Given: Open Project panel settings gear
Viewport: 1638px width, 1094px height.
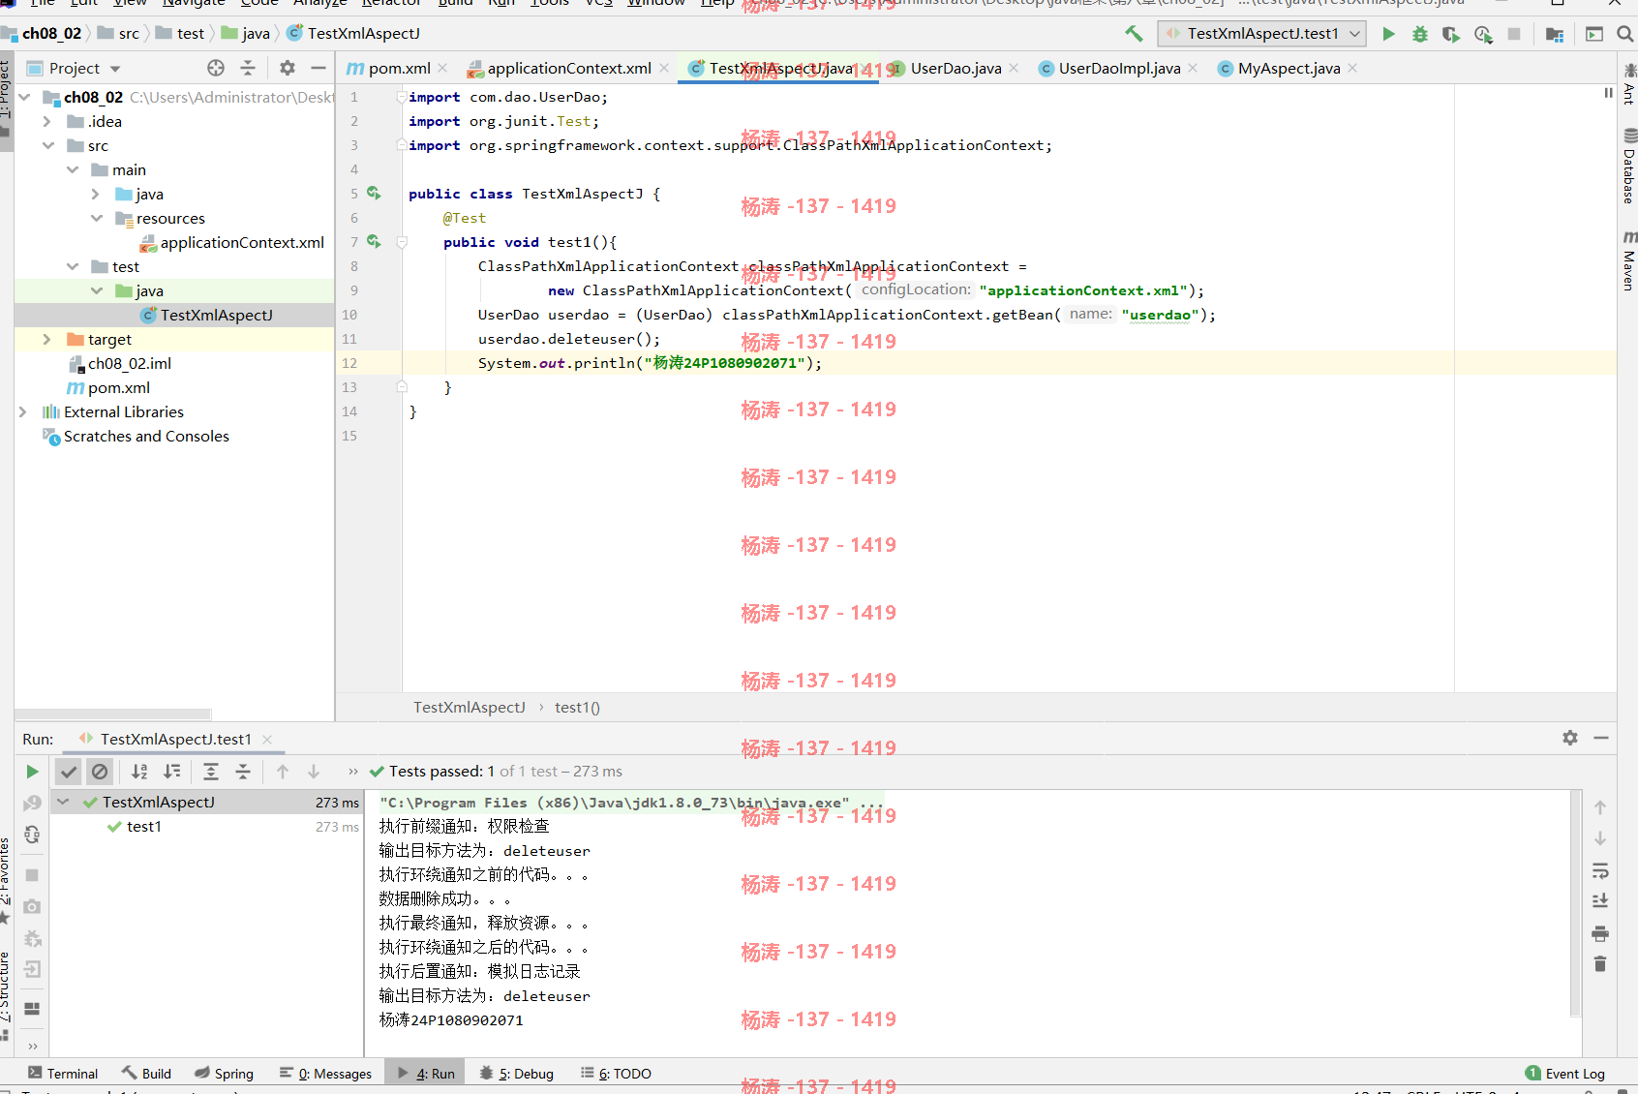Looking at the screenshot, I should coord(288,68).
